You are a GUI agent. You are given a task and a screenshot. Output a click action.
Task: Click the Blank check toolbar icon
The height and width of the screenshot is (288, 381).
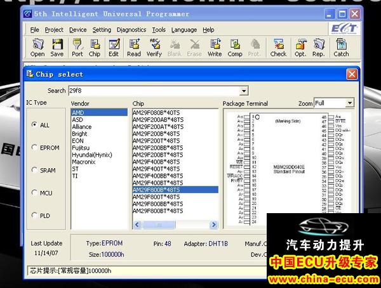pyautogui.click(x=175, y=48)
